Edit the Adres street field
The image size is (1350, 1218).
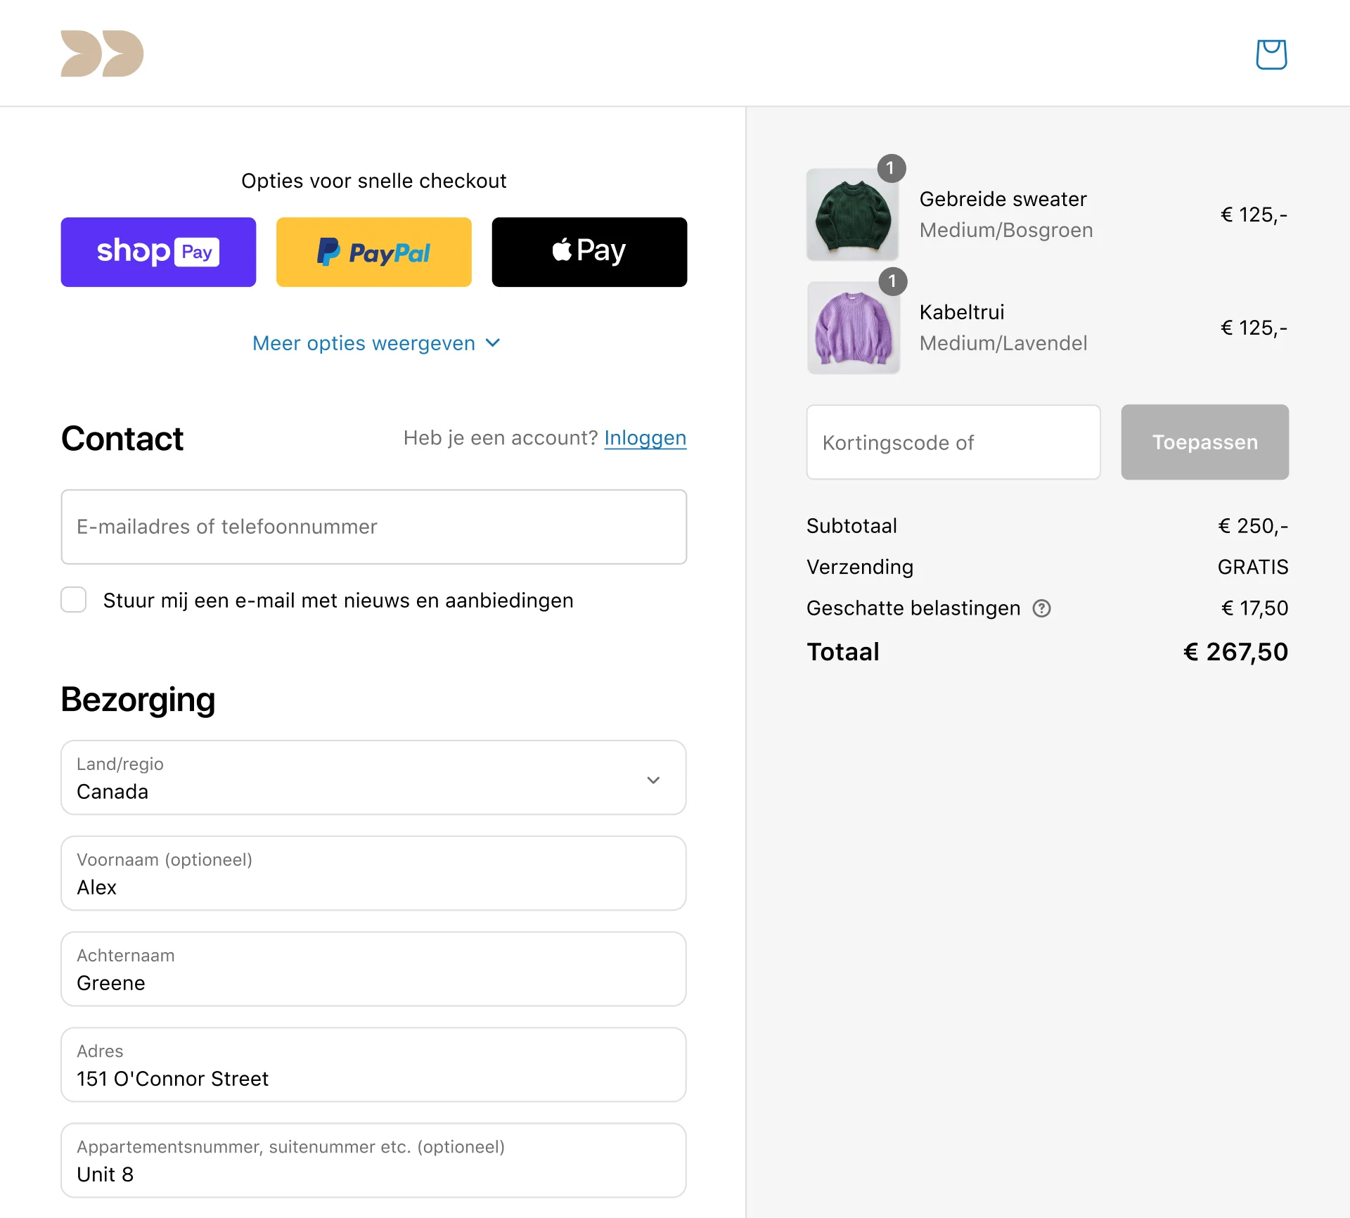coord(373,1065)
